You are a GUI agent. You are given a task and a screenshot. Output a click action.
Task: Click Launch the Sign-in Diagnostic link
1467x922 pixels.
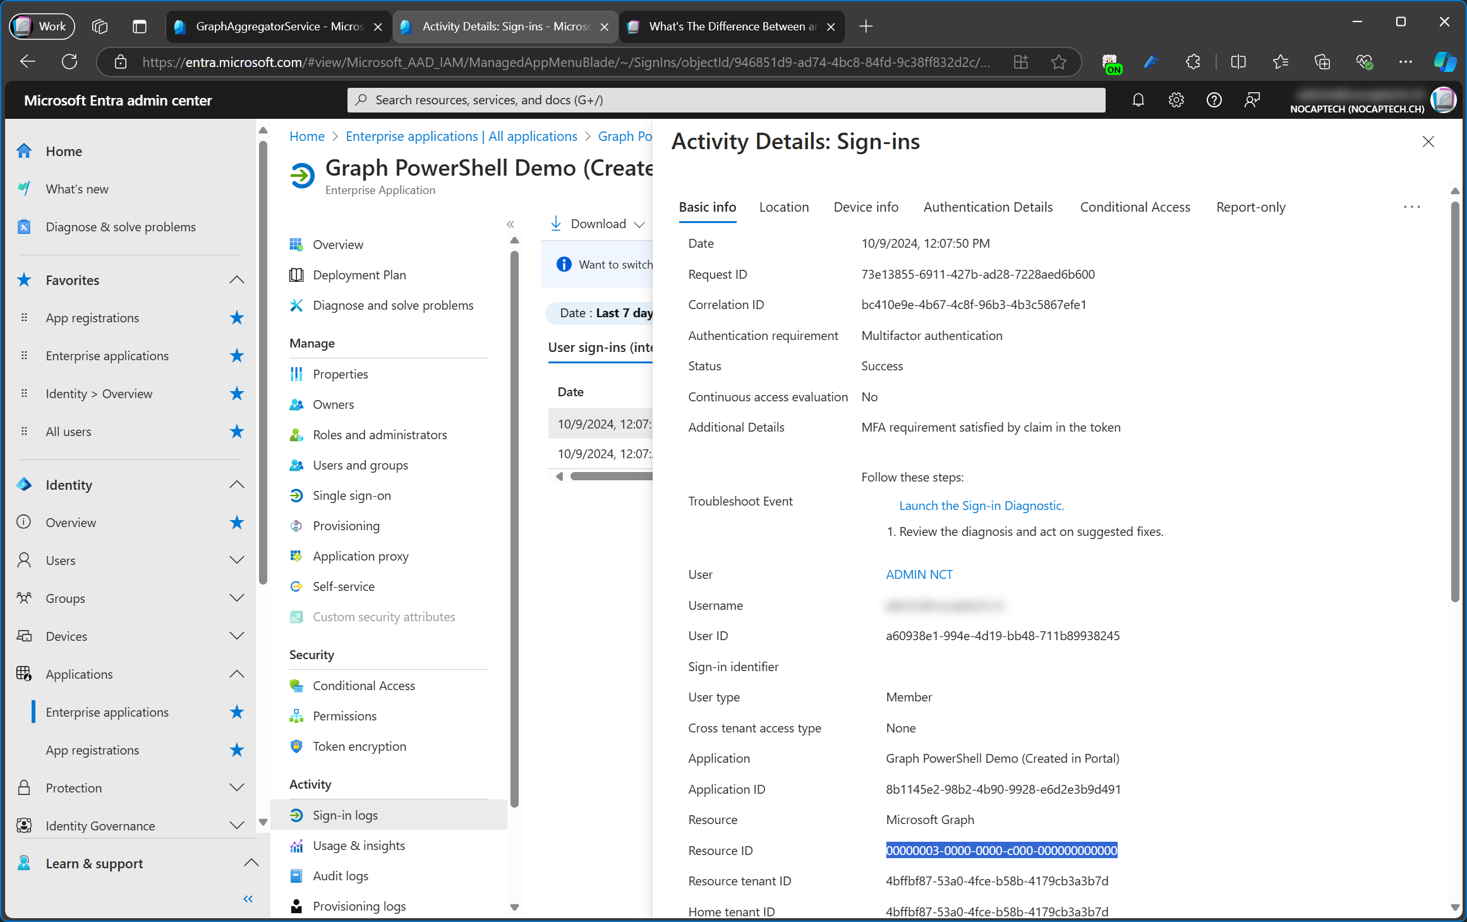980,504
